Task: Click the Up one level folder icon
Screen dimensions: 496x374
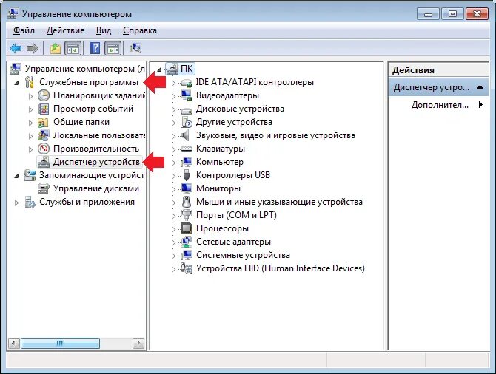Action: [x=56, y=48]
